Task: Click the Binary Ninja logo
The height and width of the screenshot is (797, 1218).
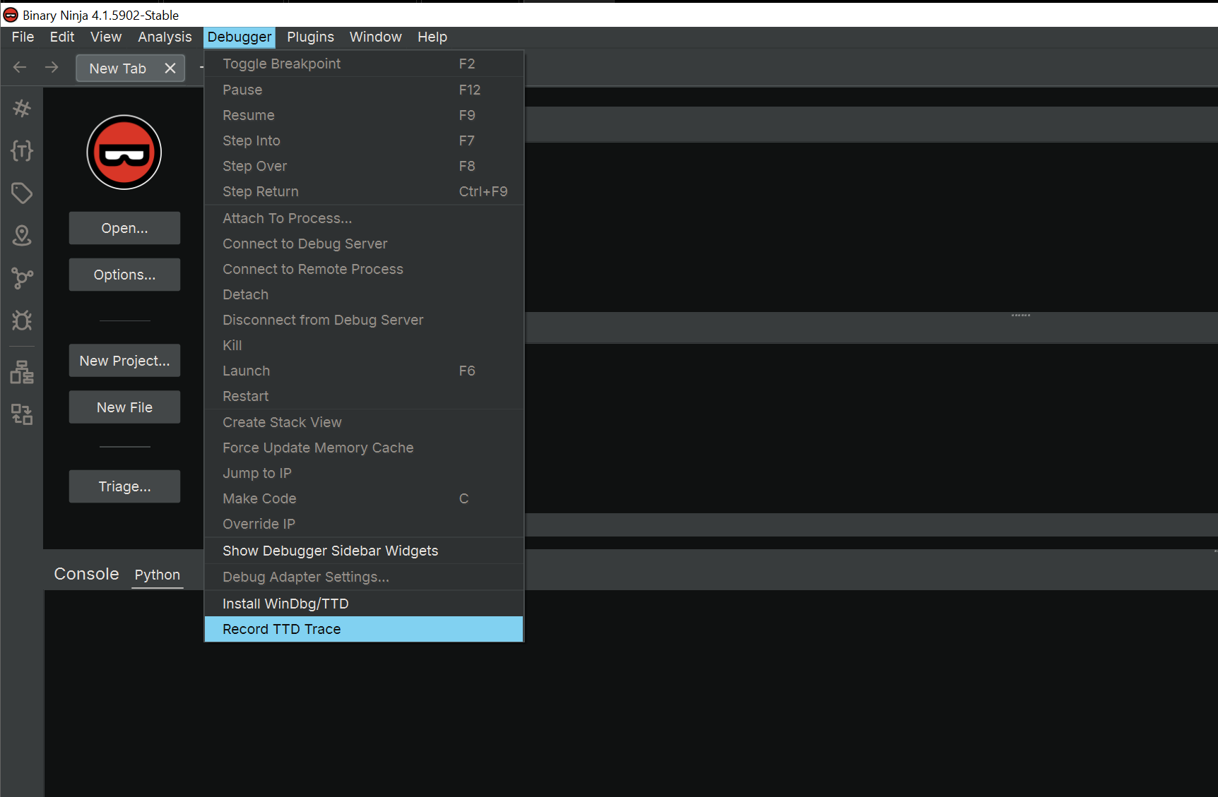Action: pos(124,152)
